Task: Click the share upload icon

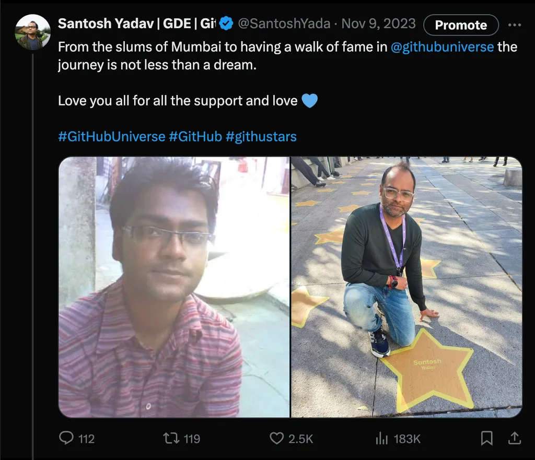Action: 514,438
